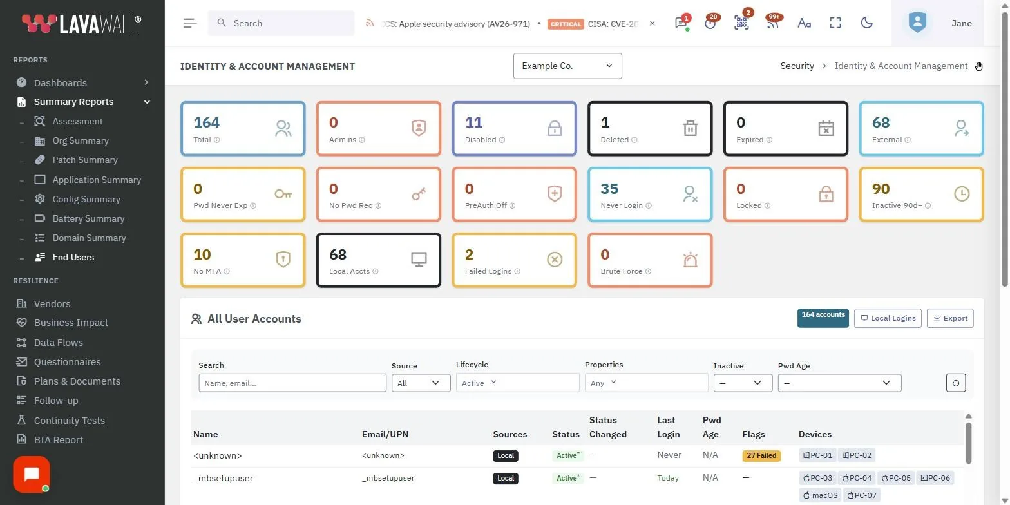Screen dimensions: 1010x505
Task: Click the Deleted accounts trash card
Action: tap(650, 129)
